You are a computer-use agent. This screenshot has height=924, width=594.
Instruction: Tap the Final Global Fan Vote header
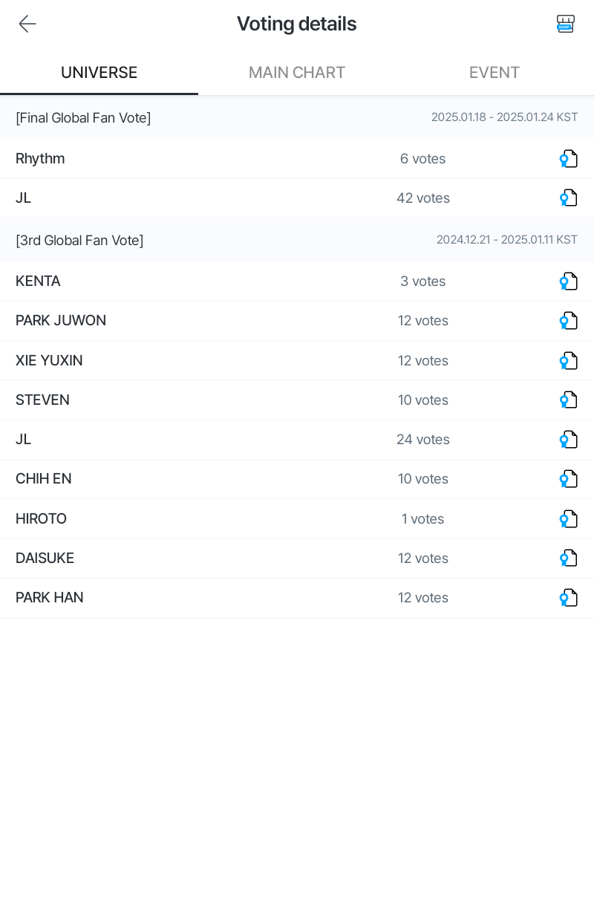[x=83, y=118]
